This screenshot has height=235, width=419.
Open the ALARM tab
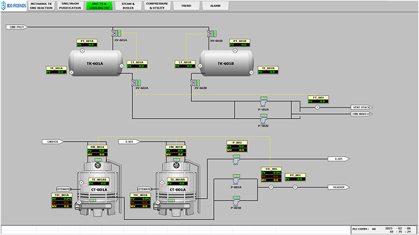click(216, 6)
